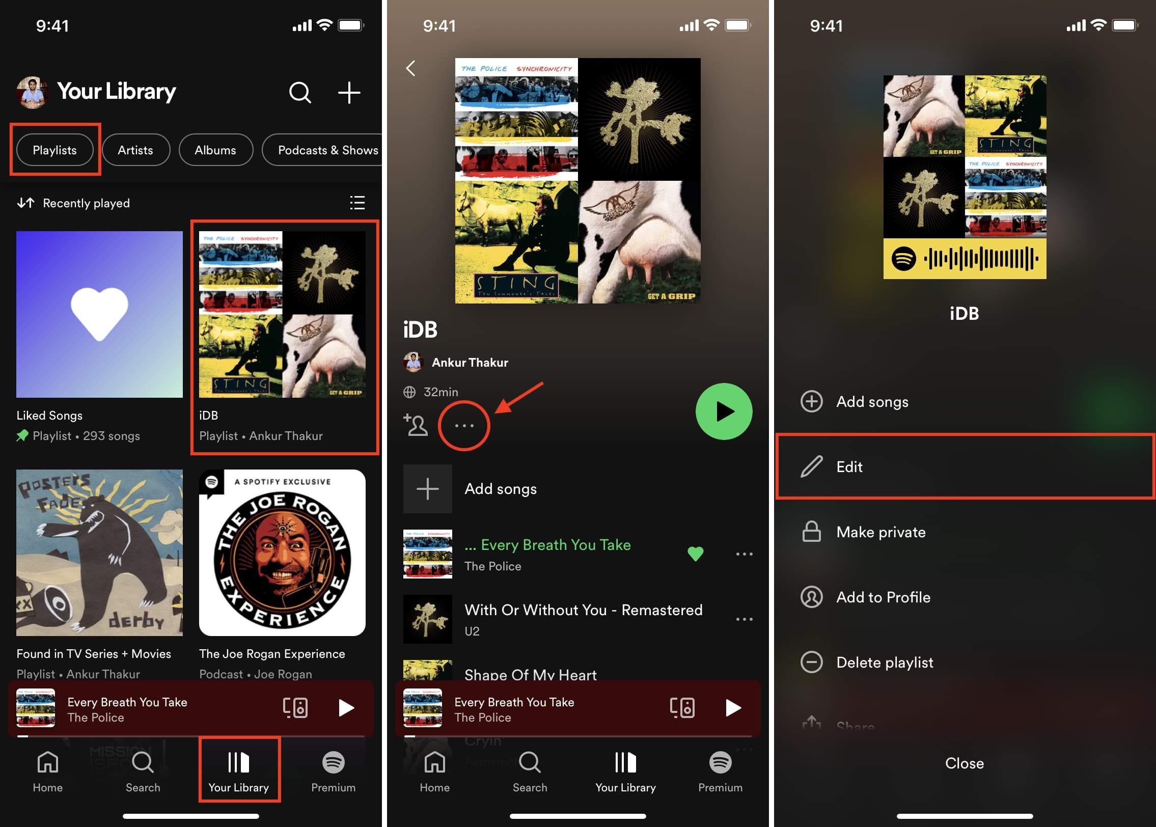The height and width of the screenshot is (827, 1156).
Task: Tap the three-dot options menu icon
Action: (x=463, y=425)
